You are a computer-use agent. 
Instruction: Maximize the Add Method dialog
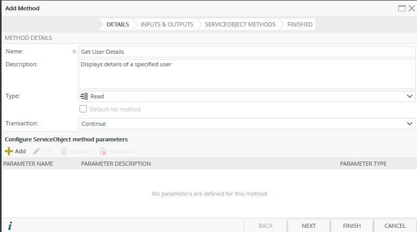click(x=402, y=8)
